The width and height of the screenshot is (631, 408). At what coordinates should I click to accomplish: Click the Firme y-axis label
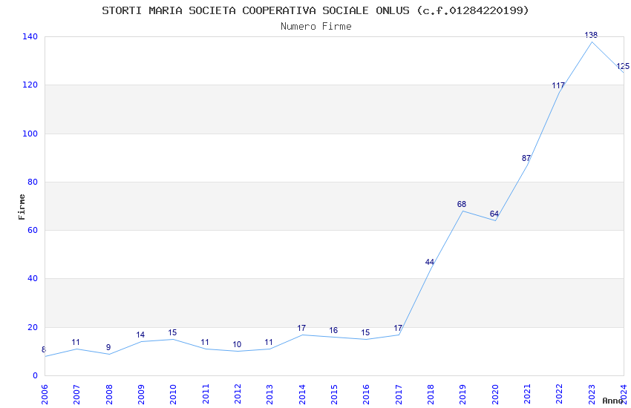point(22,207)
